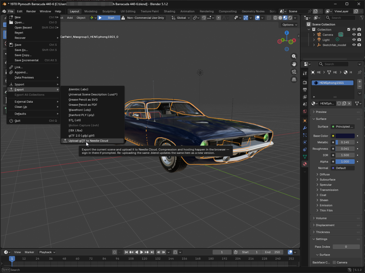Image resolution: width=365 pixels, height=273 pixels.
Task: Open the Object Data mesh tab
Action: pyautogui.click(x=305, y=157)
